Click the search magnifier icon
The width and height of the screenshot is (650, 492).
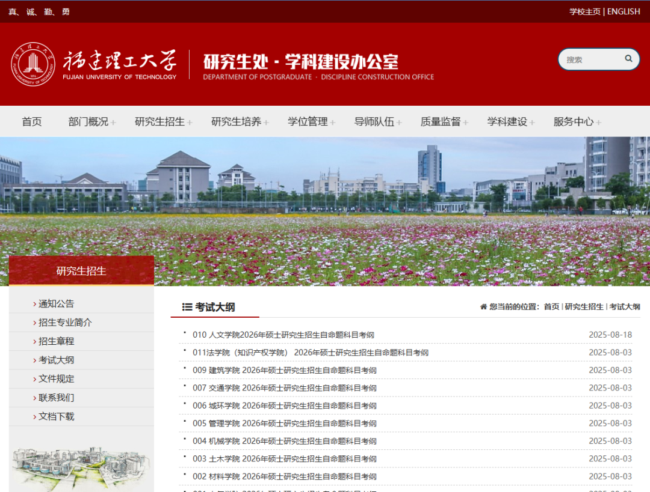628,59
